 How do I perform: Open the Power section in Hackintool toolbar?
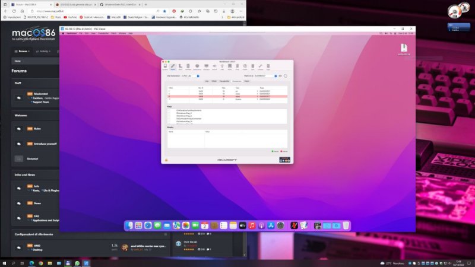tap(245, 67)
